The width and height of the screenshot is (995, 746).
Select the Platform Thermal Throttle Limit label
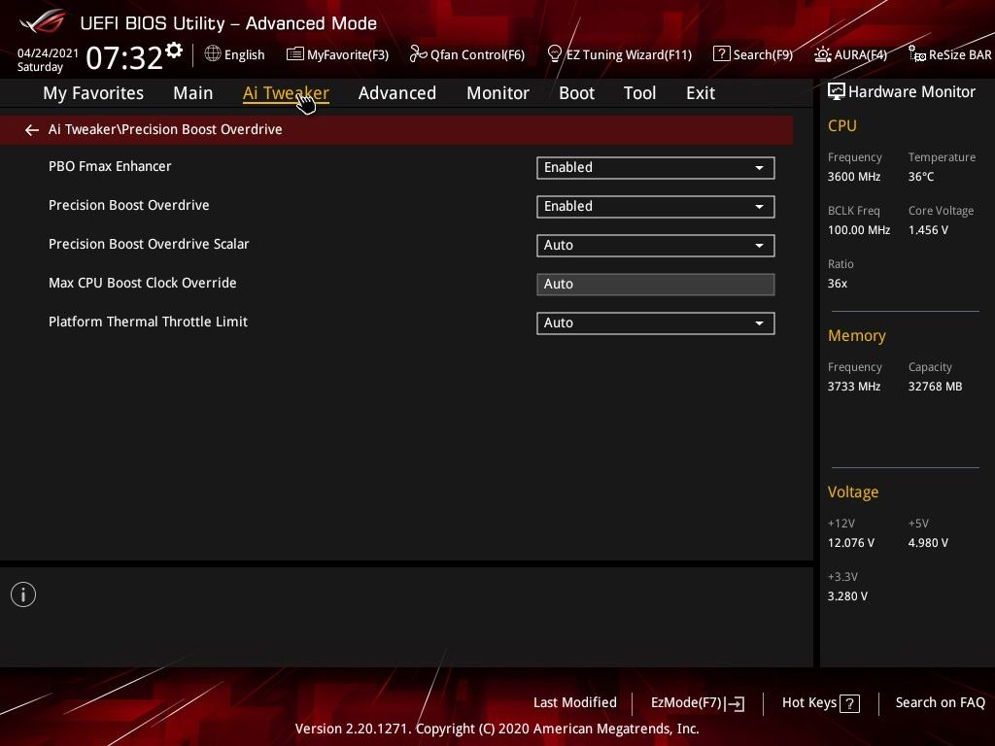coord(148,322)
